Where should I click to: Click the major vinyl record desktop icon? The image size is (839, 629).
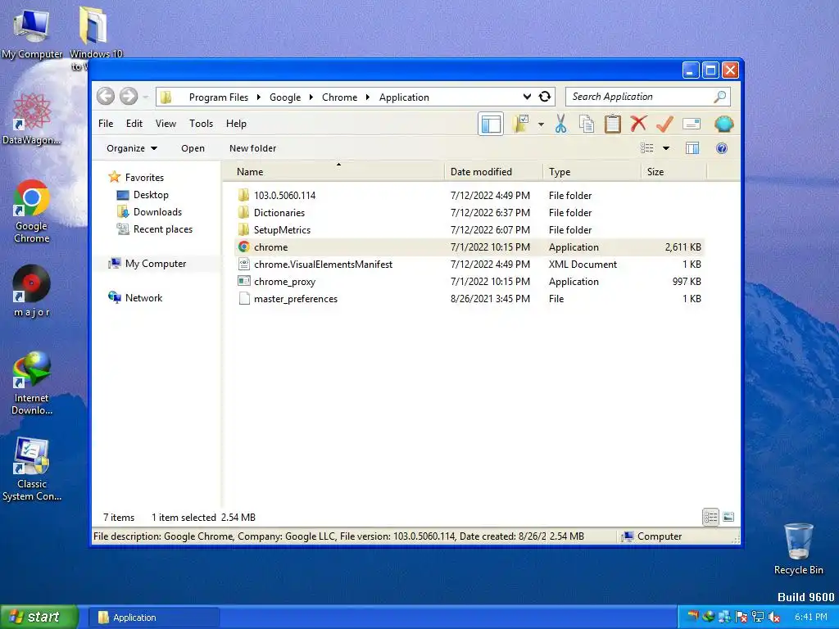pyautogui.click(x=32, y=292)
